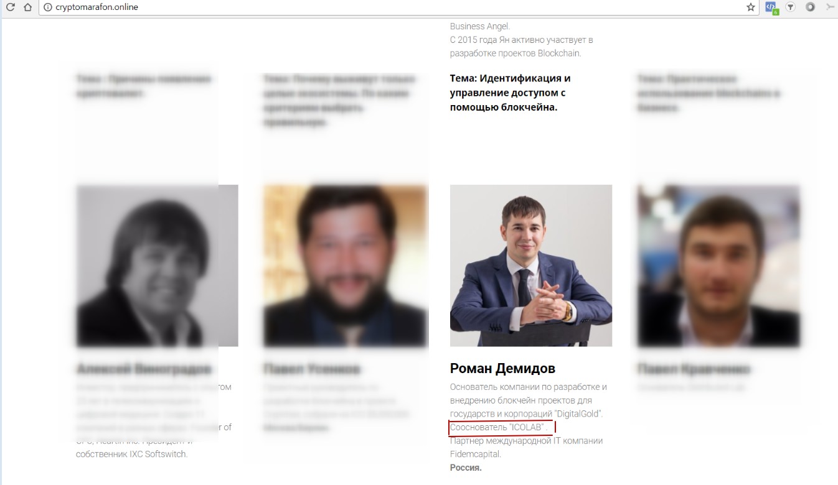Viewport: 838px width, 485px height.
Task: Reload the page with the refresh icon
Action: [10, 7]
